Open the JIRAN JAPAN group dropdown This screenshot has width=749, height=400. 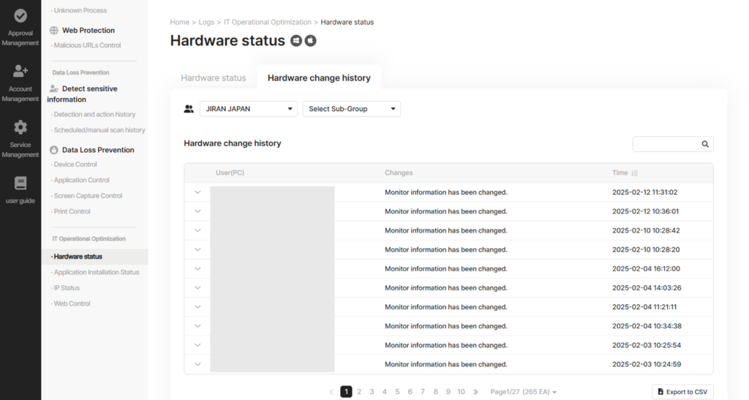pos(248,109)
